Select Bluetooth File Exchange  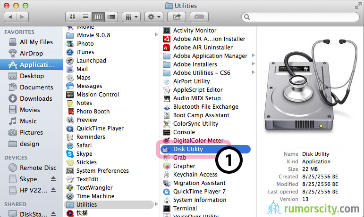205,107
